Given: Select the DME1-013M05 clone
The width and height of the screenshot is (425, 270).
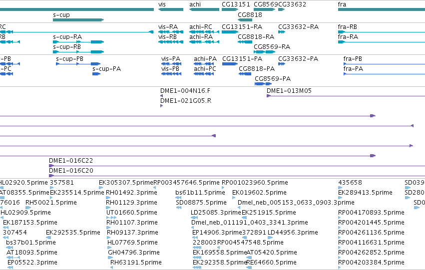Looking at the screenshot, I should [346, 96].
